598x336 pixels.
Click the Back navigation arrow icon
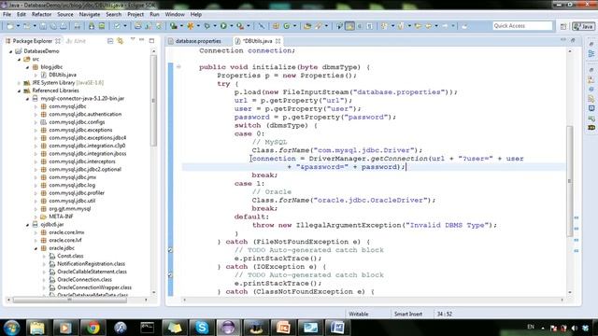click(428, 26)
